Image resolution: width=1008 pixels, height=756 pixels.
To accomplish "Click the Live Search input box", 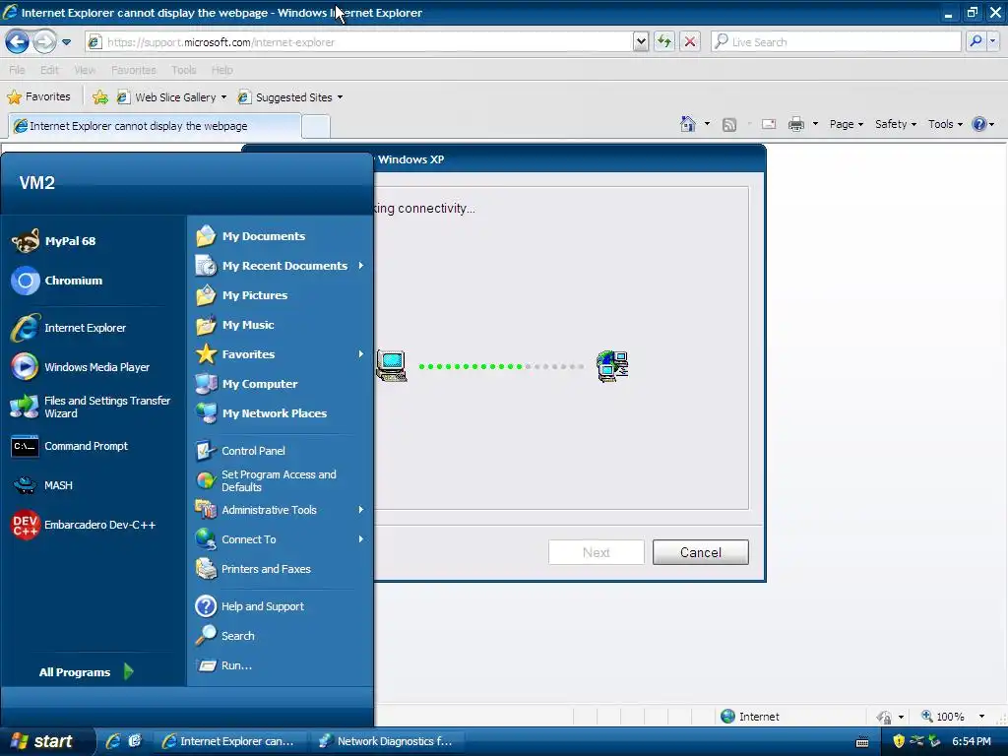I will (x=836, y=41).
